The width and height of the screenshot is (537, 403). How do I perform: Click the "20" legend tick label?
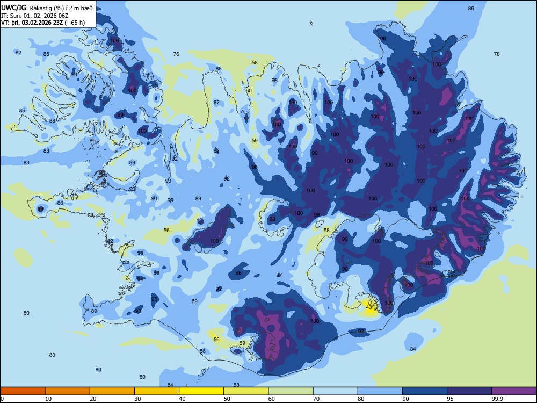point(93,399)
